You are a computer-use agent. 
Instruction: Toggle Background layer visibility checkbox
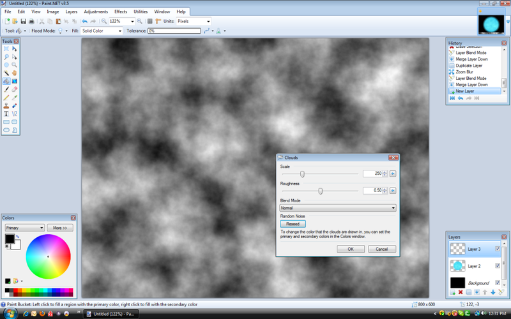coord(498,283)
